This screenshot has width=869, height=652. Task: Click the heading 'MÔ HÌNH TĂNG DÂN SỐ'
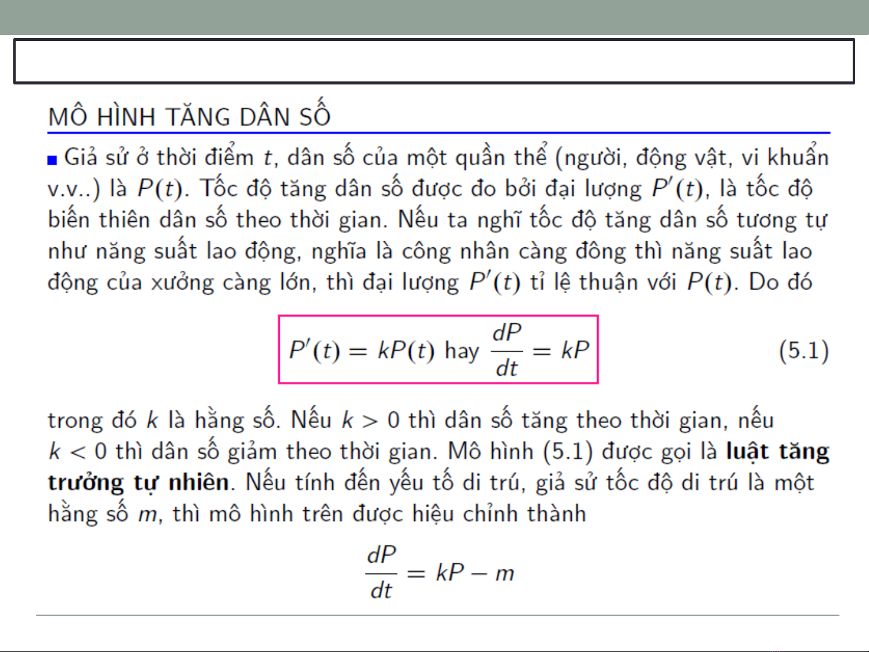point(189,113)
